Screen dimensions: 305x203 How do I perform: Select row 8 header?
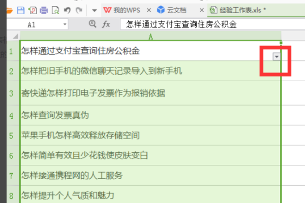[13, 194]
